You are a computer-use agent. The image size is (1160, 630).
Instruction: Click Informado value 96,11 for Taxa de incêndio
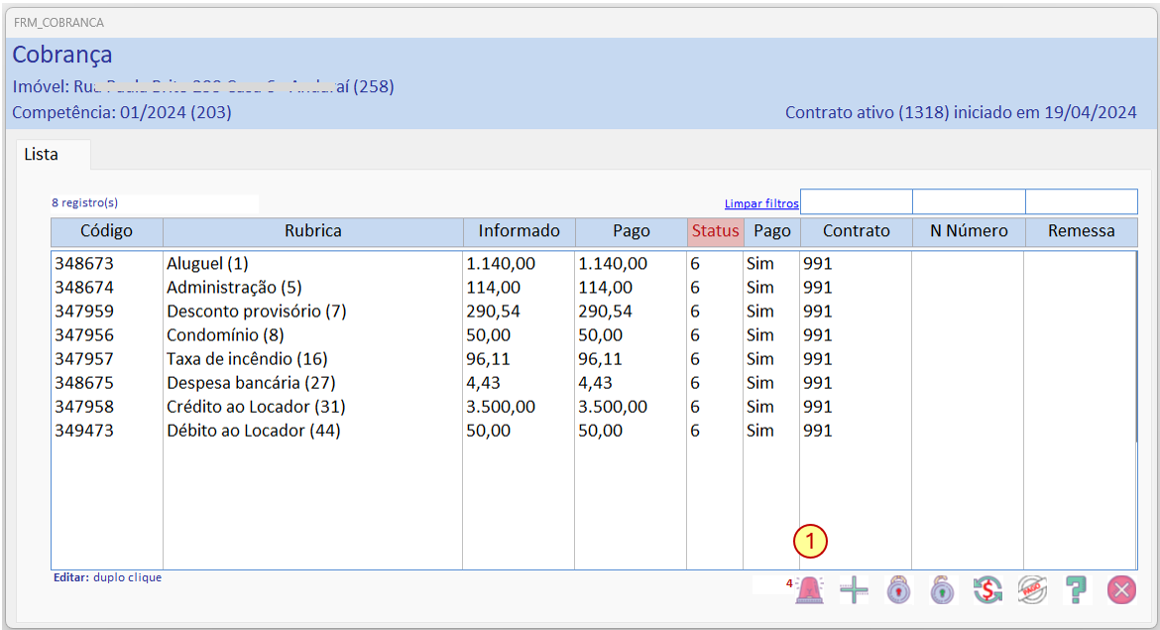click(488, 359)
